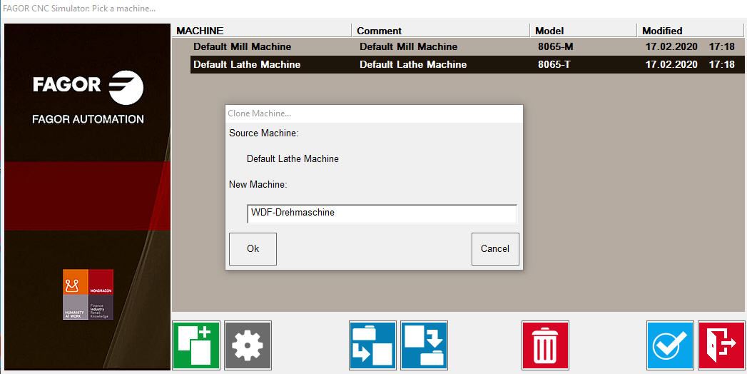Click the Mill row's modified date
The image size is (747, 374).
[690, 46]
